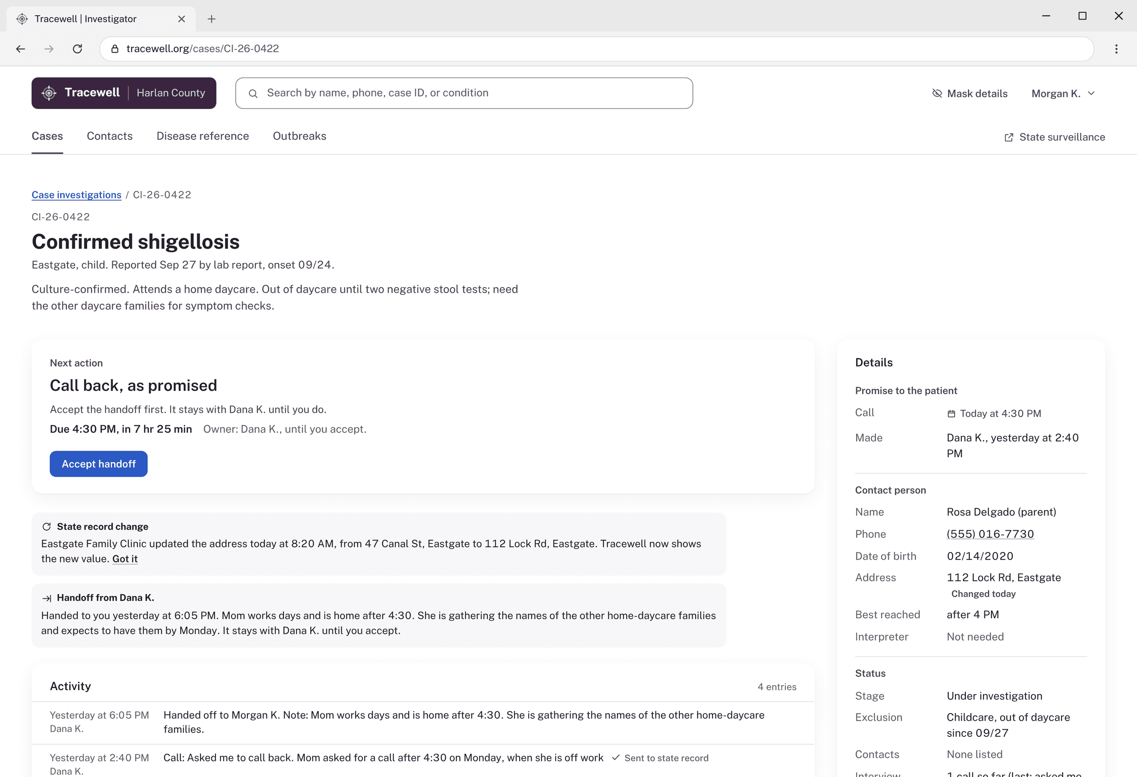Screen dimensions: 1137x777
Task: Click the Tracewell target logo icon
Action: 49,93
